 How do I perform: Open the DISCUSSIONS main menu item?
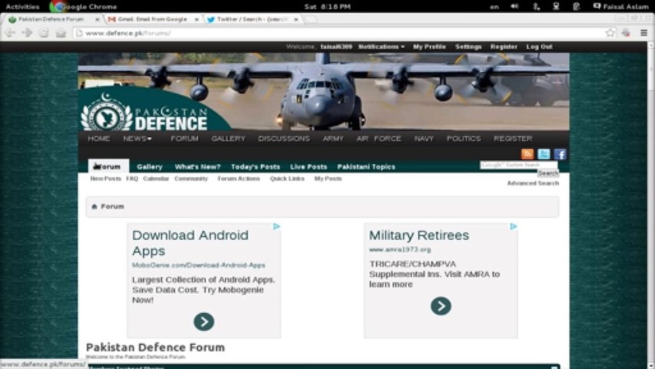(x=284, y=138)
